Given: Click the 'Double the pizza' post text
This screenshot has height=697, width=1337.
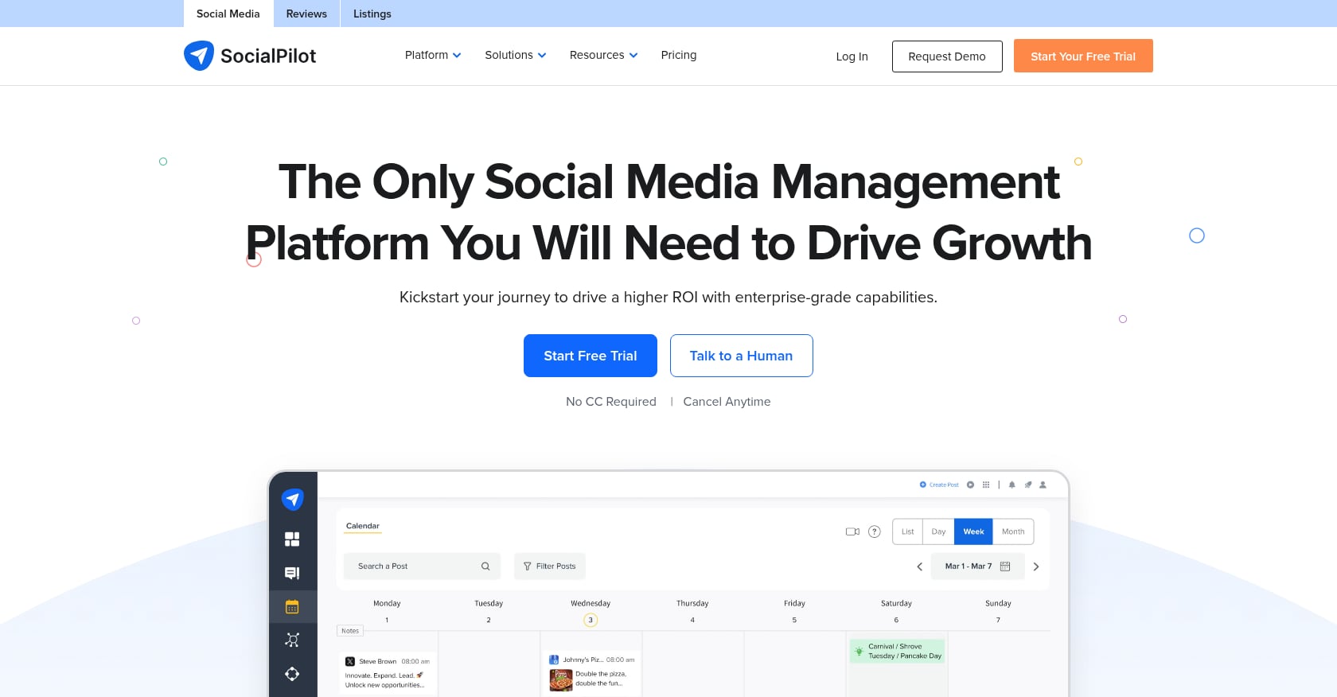Looking at the screenshot, I should click(x=601, y=679).
